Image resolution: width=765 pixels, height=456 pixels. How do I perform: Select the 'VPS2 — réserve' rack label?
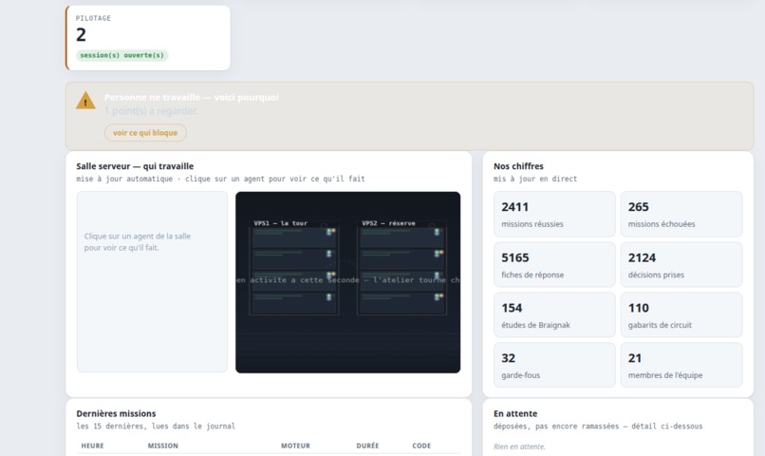388,223
